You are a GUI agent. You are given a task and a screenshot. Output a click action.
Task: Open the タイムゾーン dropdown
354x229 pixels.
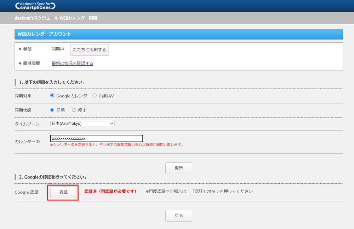[x=82, y=123]
